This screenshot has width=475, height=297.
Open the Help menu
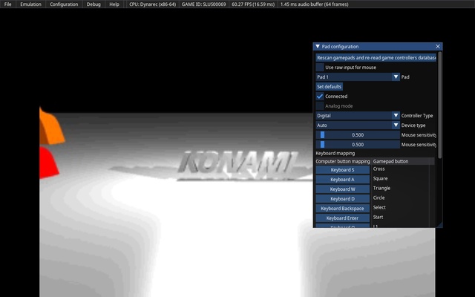pos(114,4)
